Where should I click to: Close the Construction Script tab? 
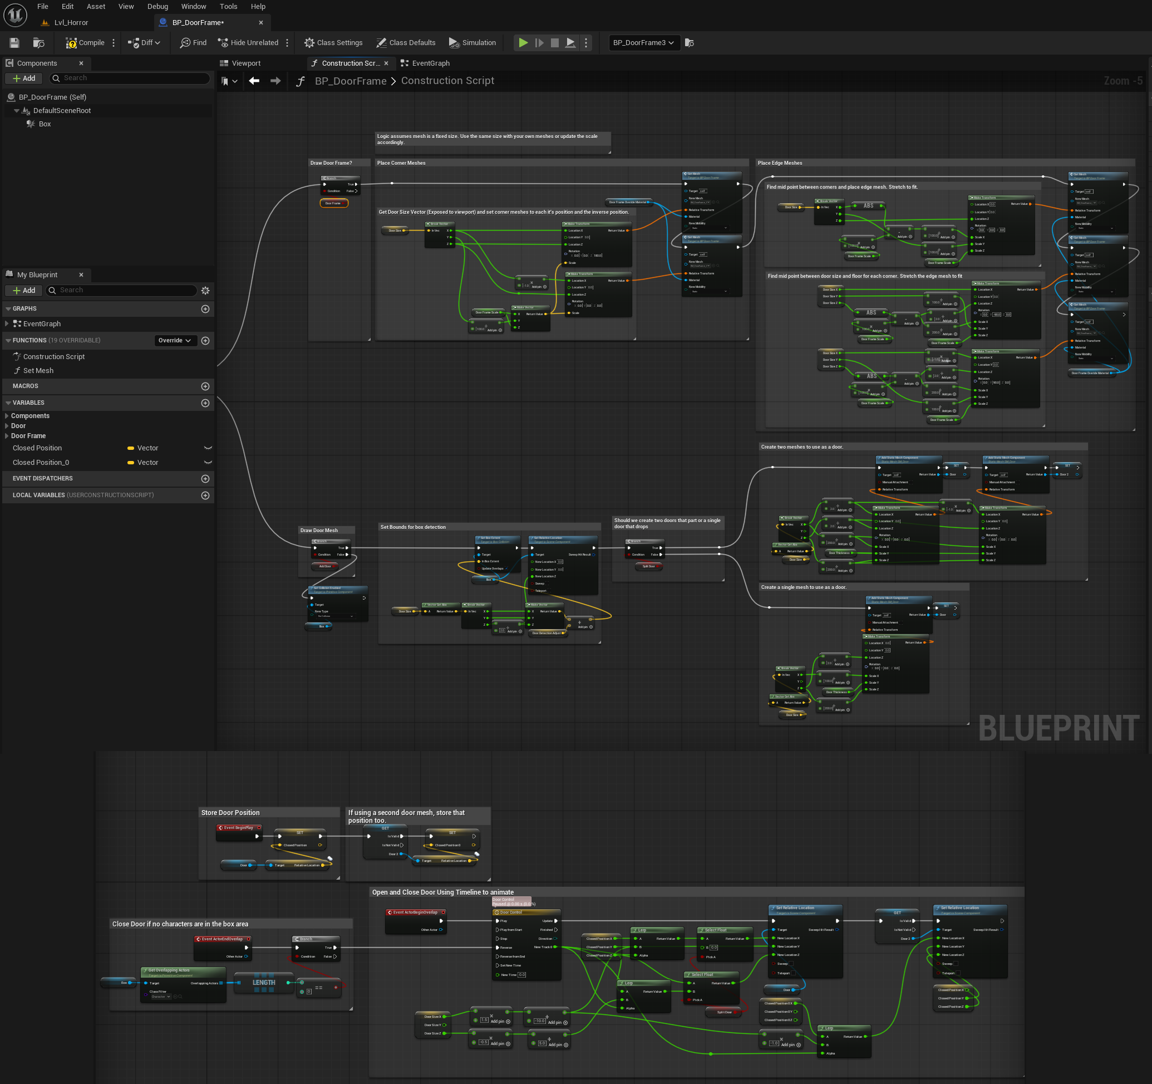[x=387, y=63]
